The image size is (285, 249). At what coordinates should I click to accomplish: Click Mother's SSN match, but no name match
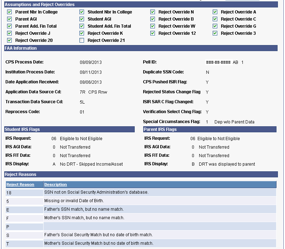[84, 218]
